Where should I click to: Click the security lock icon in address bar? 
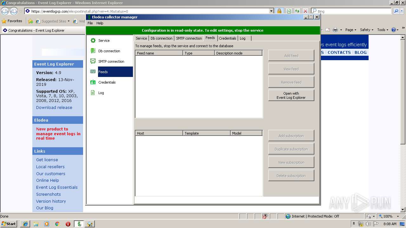[279, 11]
